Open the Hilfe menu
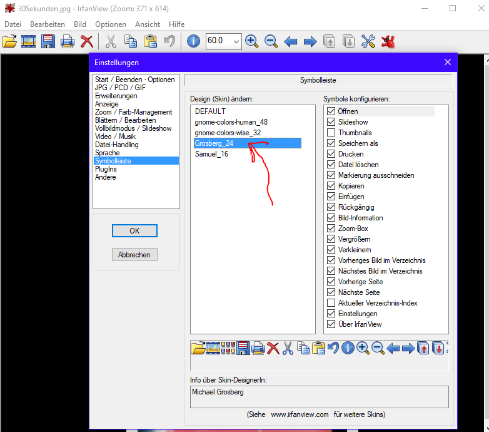The width and height of the screenshot is (489, 432). [176, 24]
